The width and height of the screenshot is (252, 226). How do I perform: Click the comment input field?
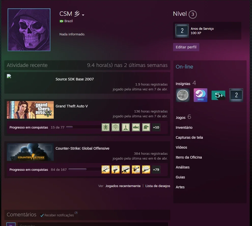coord(93,224)
